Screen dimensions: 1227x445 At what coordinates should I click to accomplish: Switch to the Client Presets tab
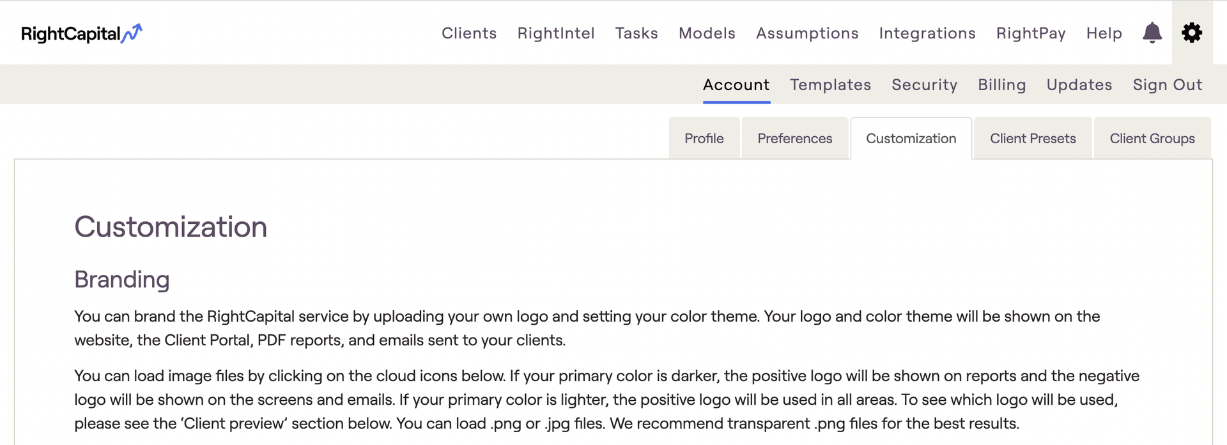1033,138
